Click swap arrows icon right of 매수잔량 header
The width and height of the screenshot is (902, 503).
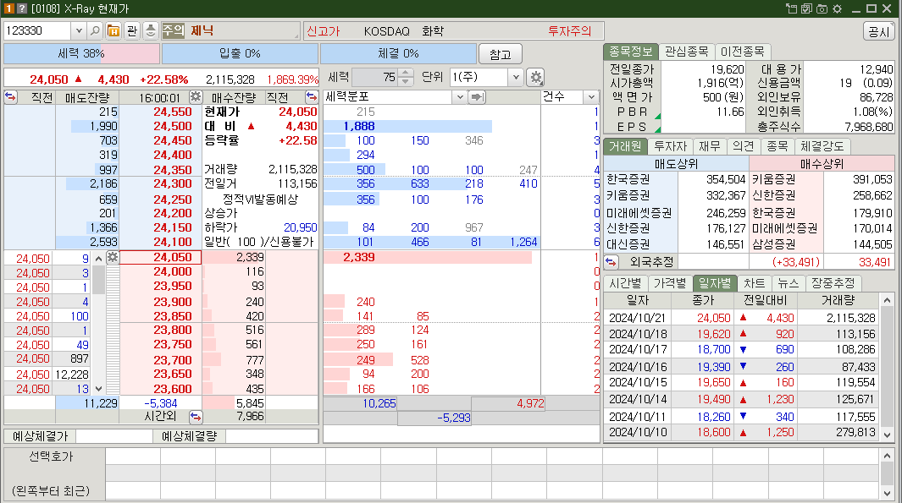(311, 96)
